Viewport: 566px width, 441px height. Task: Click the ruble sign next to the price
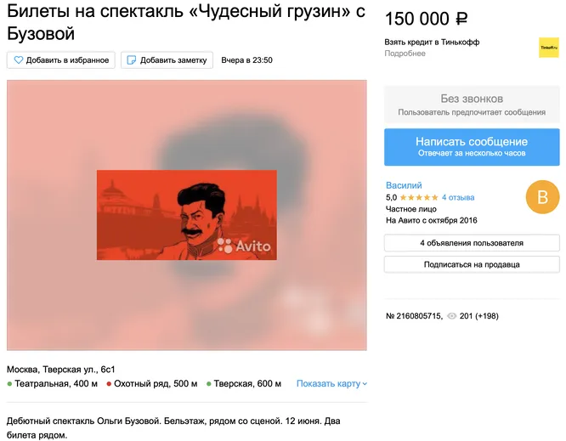[x=461, y=19]
